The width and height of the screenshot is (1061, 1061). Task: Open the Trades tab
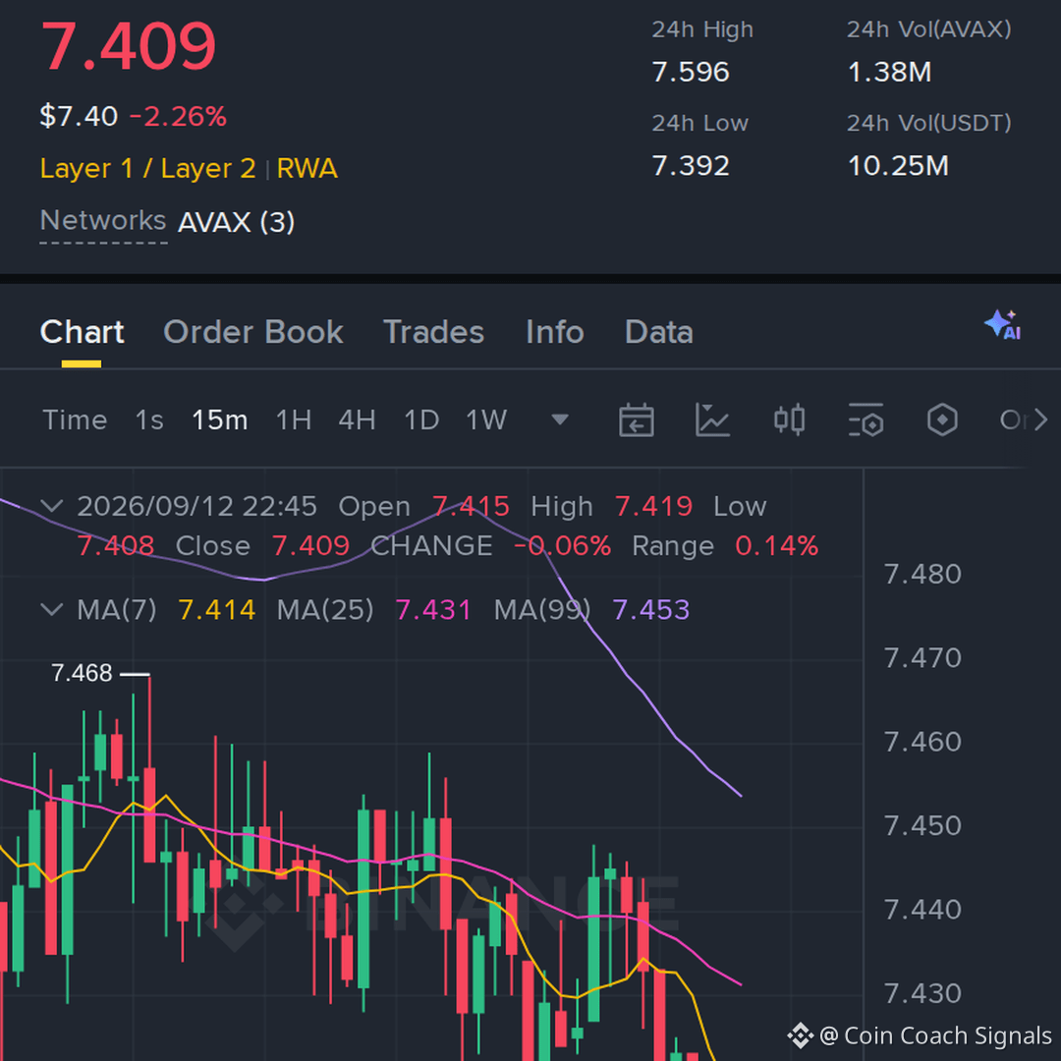pyautogui.click(x=434, y=332)
